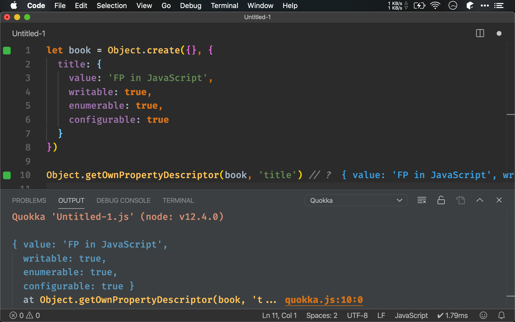Click the Quokka 1.79ms status item
The height and width of the screenshot is (322, 515).
point(453,315)
